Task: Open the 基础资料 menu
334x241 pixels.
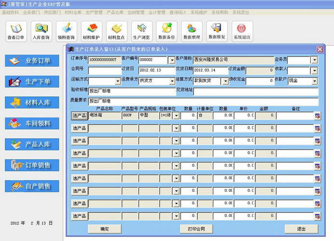Action: point(11,13)
